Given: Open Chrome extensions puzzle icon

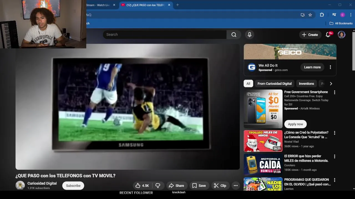Looking at the screenshot, I should click(x=322, y=15).
